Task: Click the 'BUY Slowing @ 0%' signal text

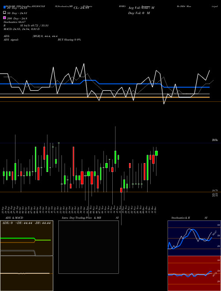Action: [x=69, y=40]
